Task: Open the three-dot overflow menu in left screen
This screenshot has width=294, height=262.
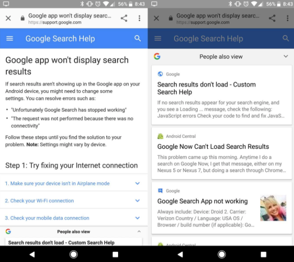Action: [139, 18]
